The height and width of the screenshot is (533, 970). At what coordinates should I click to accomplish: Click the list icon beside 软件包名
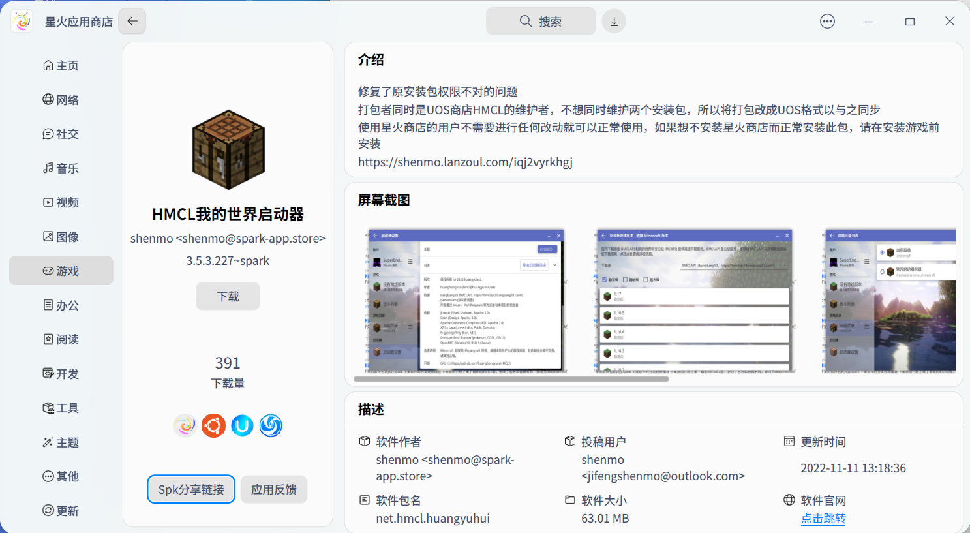[x=365, y=500]
